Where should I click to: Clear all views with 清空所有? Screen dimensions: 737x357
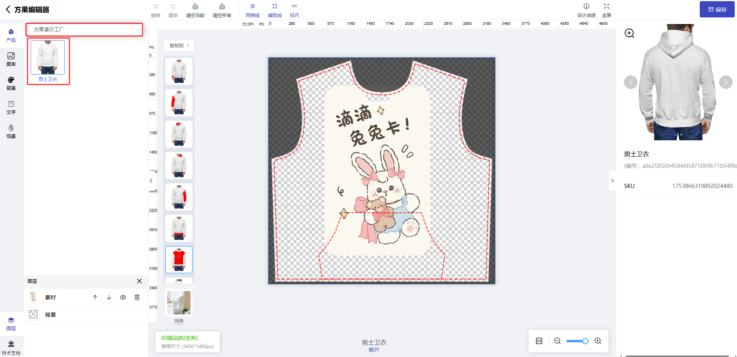tap(222, 10)
